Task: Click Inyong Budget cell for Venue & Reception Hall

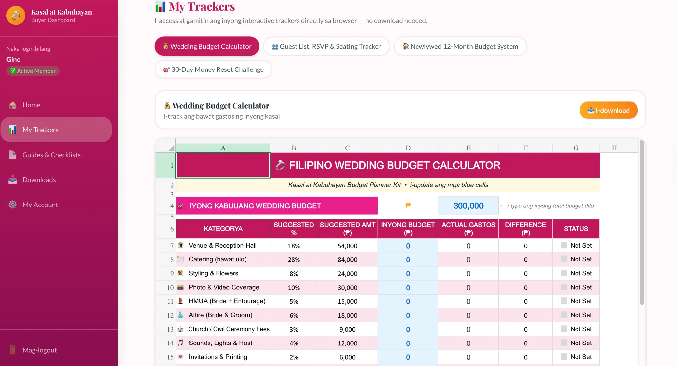Action: point(408,246)
